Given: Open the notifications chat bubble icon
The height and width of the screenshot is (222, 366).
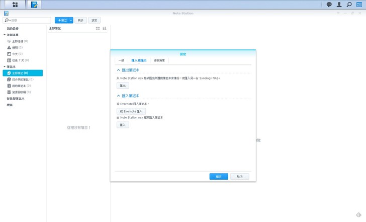Looking at the screenshot, I should tap(329, 5).
